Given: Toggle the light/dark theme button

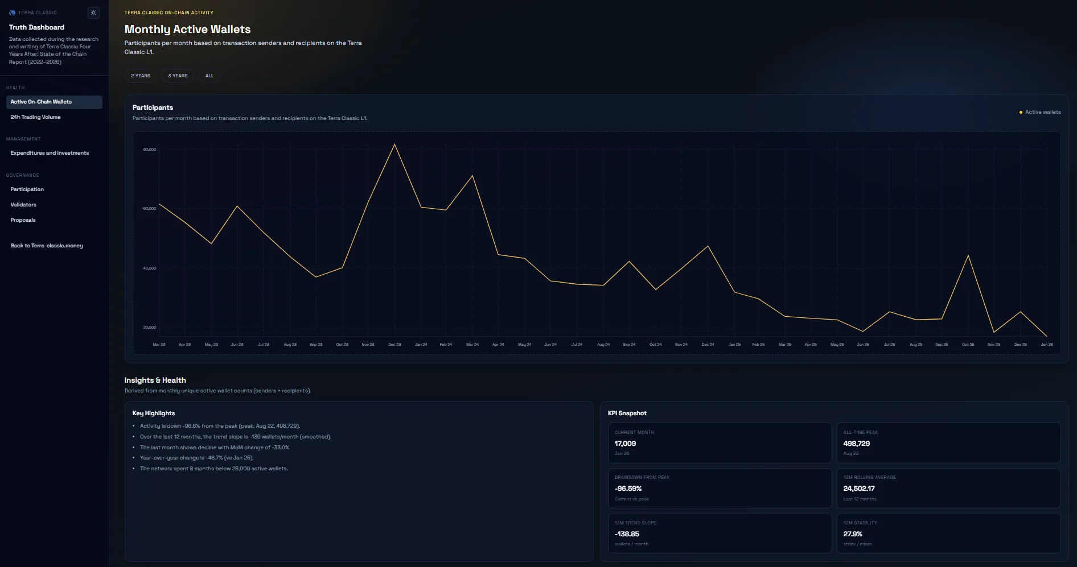Looking at the screenshot, I should point(94,13).
